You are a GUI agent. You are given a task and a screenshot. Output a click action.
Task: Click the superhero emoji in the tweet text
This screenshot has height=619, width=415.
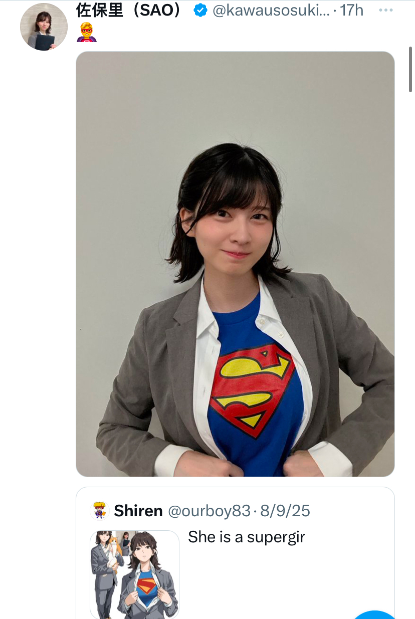point(87,32)
